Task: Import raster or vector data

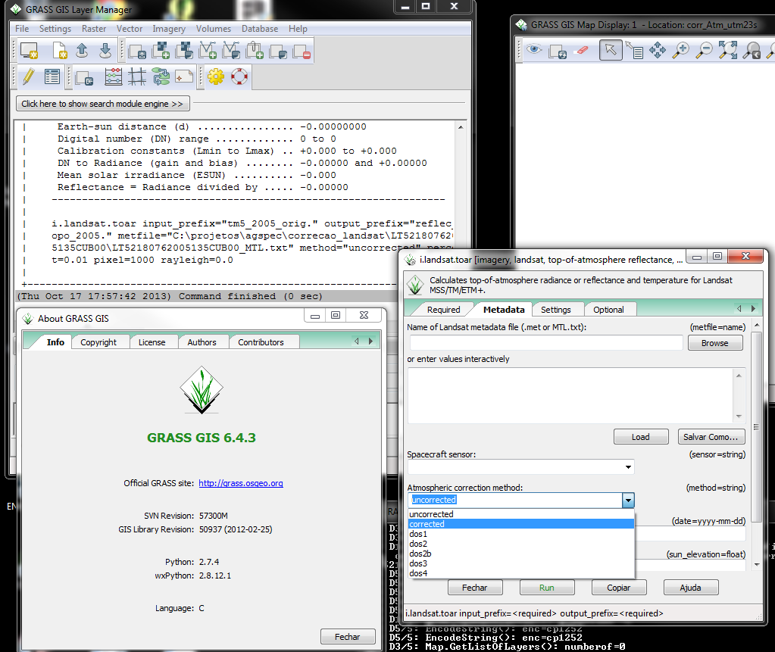Action: [x=85, y=77]
